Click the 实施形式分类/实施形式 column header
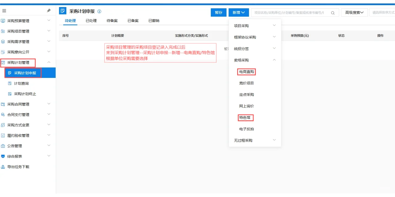 click(191, 36)
